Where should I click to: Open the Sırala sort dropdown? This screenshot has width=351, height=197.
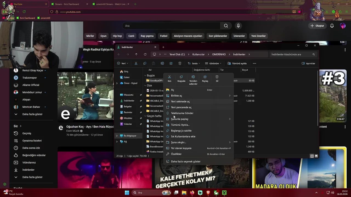click(194, 63)
